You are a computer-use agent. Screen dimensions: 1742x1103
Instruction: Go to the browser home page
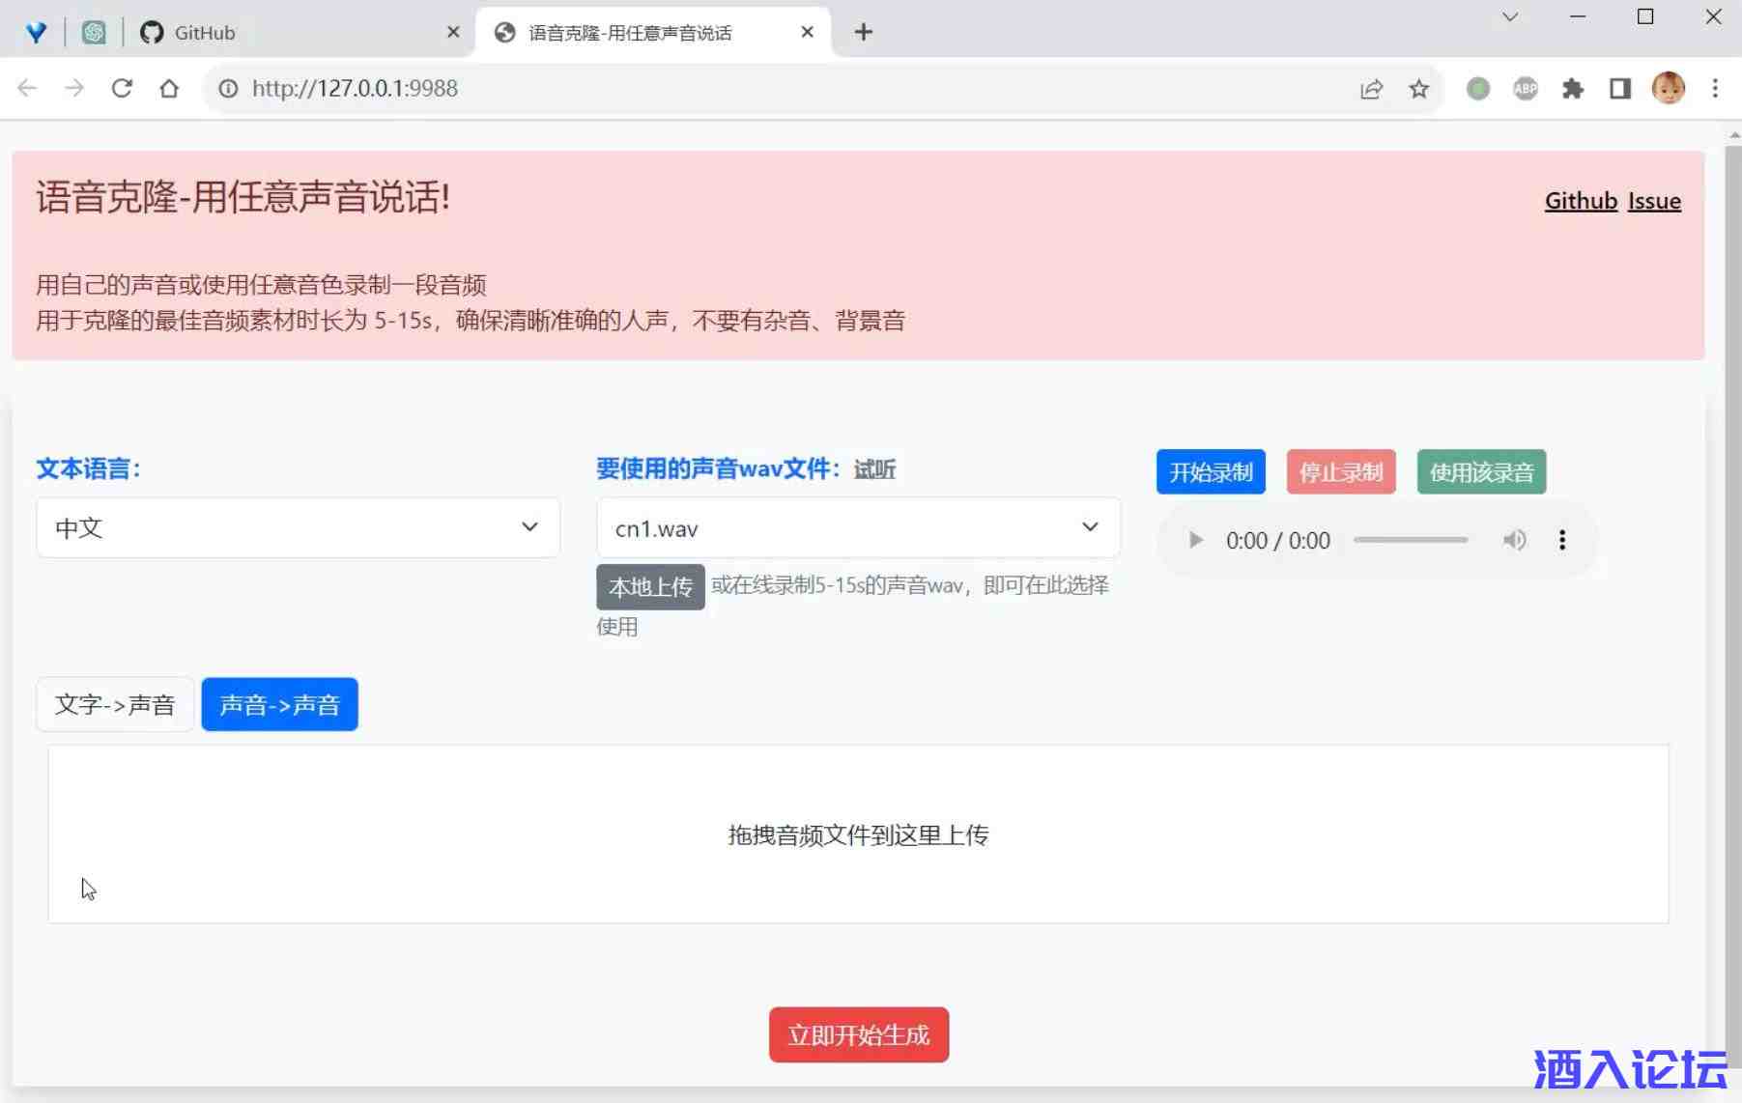click(169, 89)
